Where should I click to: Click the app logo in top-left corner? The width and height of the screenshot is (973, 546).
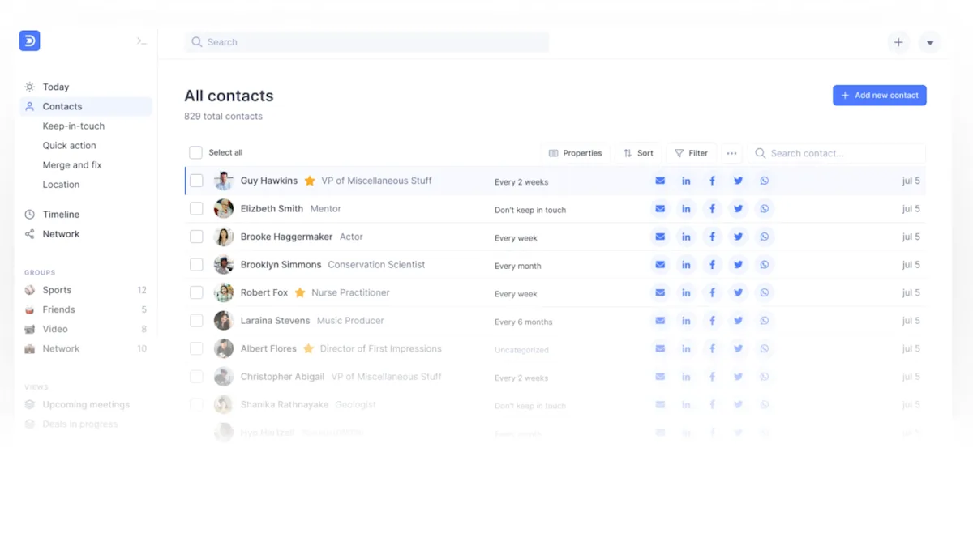(x=30, y=41)
